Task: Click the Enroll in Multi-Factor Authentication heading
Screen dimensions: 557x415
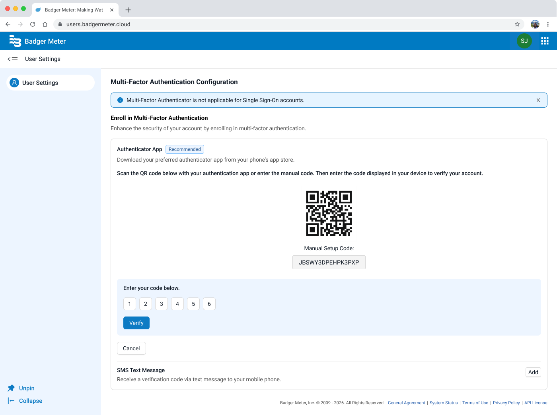Action: (x=159, y=118)
